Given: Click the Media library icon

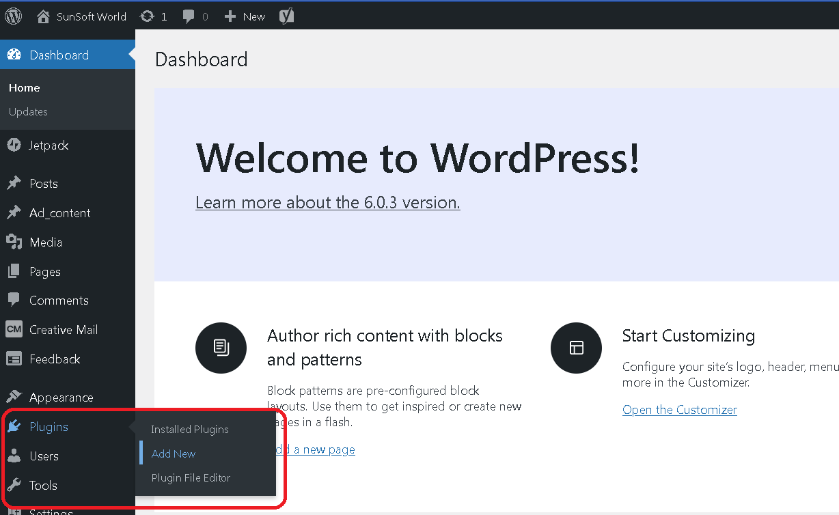Looking at the screenshot, I should click(x=14, y=242).
